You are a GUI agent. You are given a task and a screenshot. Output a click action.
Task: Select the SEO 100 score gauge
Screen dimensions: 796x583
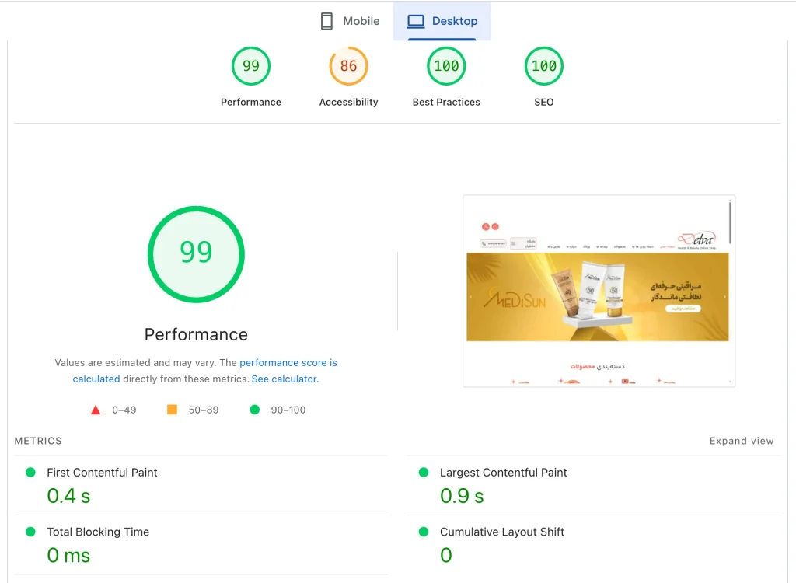point(543,66)
